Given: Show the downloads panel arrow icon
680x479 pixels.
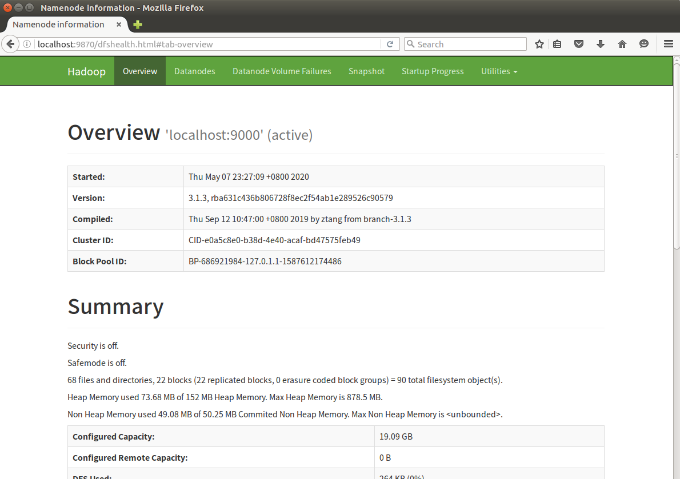Looking at the screenshot, I should (600, 43).
